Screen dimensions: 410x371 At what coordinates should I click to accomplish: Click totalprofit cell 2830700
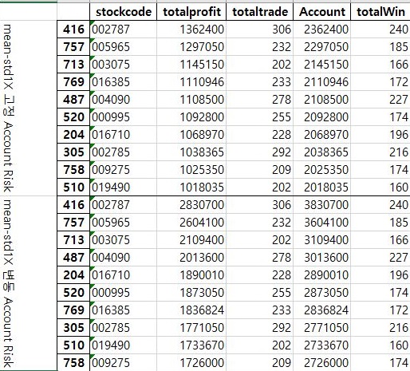point(191,205)
